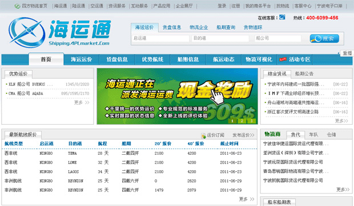This screenshot has width=354, height=206.
Task: Open the 在线客服 online service icon
Action: pos(282,17)
